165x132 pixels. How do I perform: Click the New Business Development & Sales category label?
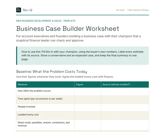click(x=39, y=21)
